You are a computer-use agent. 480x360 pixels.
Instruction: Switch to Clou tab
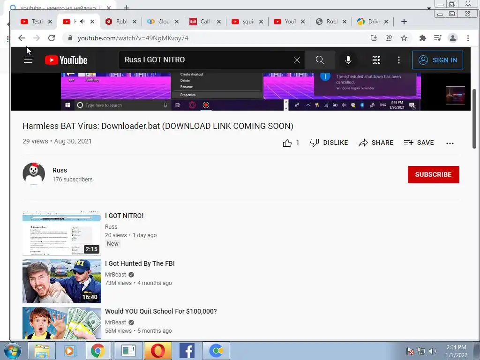(x=163, y=22)
